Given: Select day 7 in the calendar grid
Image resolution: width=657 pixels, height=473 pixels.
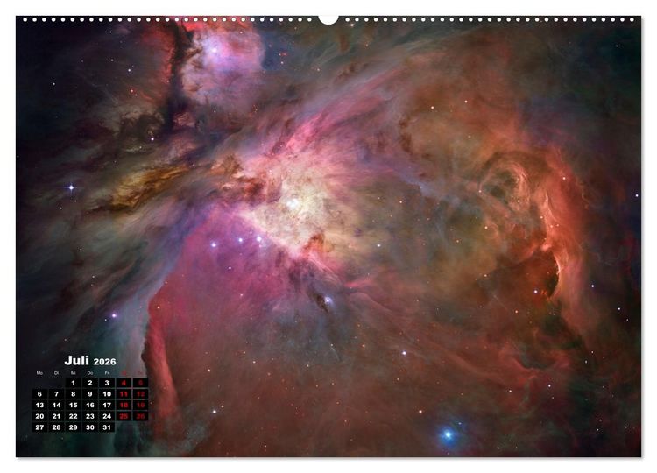Looking at the screenshot, I should (57, 394).
